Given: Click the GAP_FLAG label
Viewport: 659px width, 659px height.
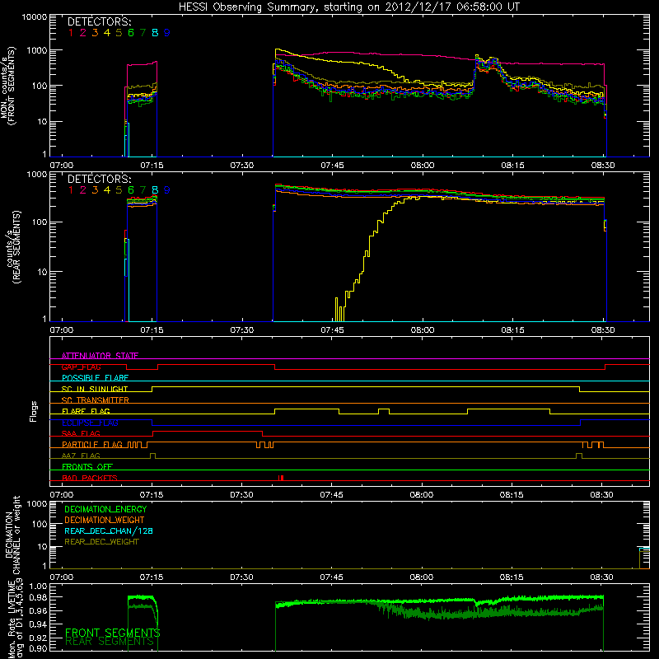Looking at the screenshot, I should click(81, 367).
